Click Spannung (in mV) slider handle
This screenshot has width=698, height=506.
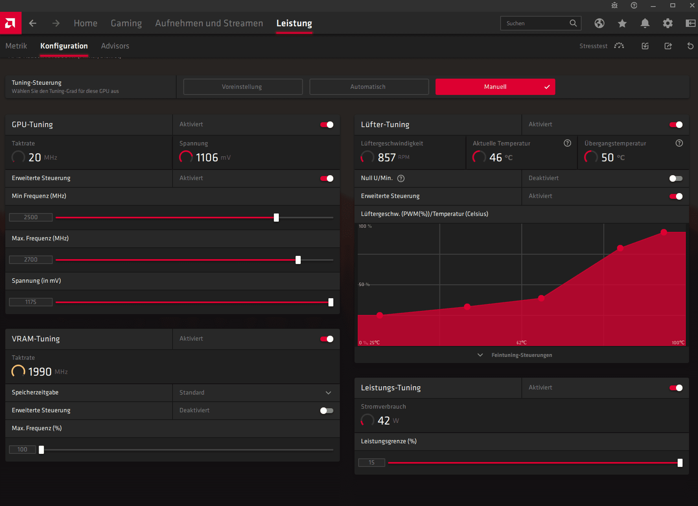pyautogui.click(x=330, y=302)
